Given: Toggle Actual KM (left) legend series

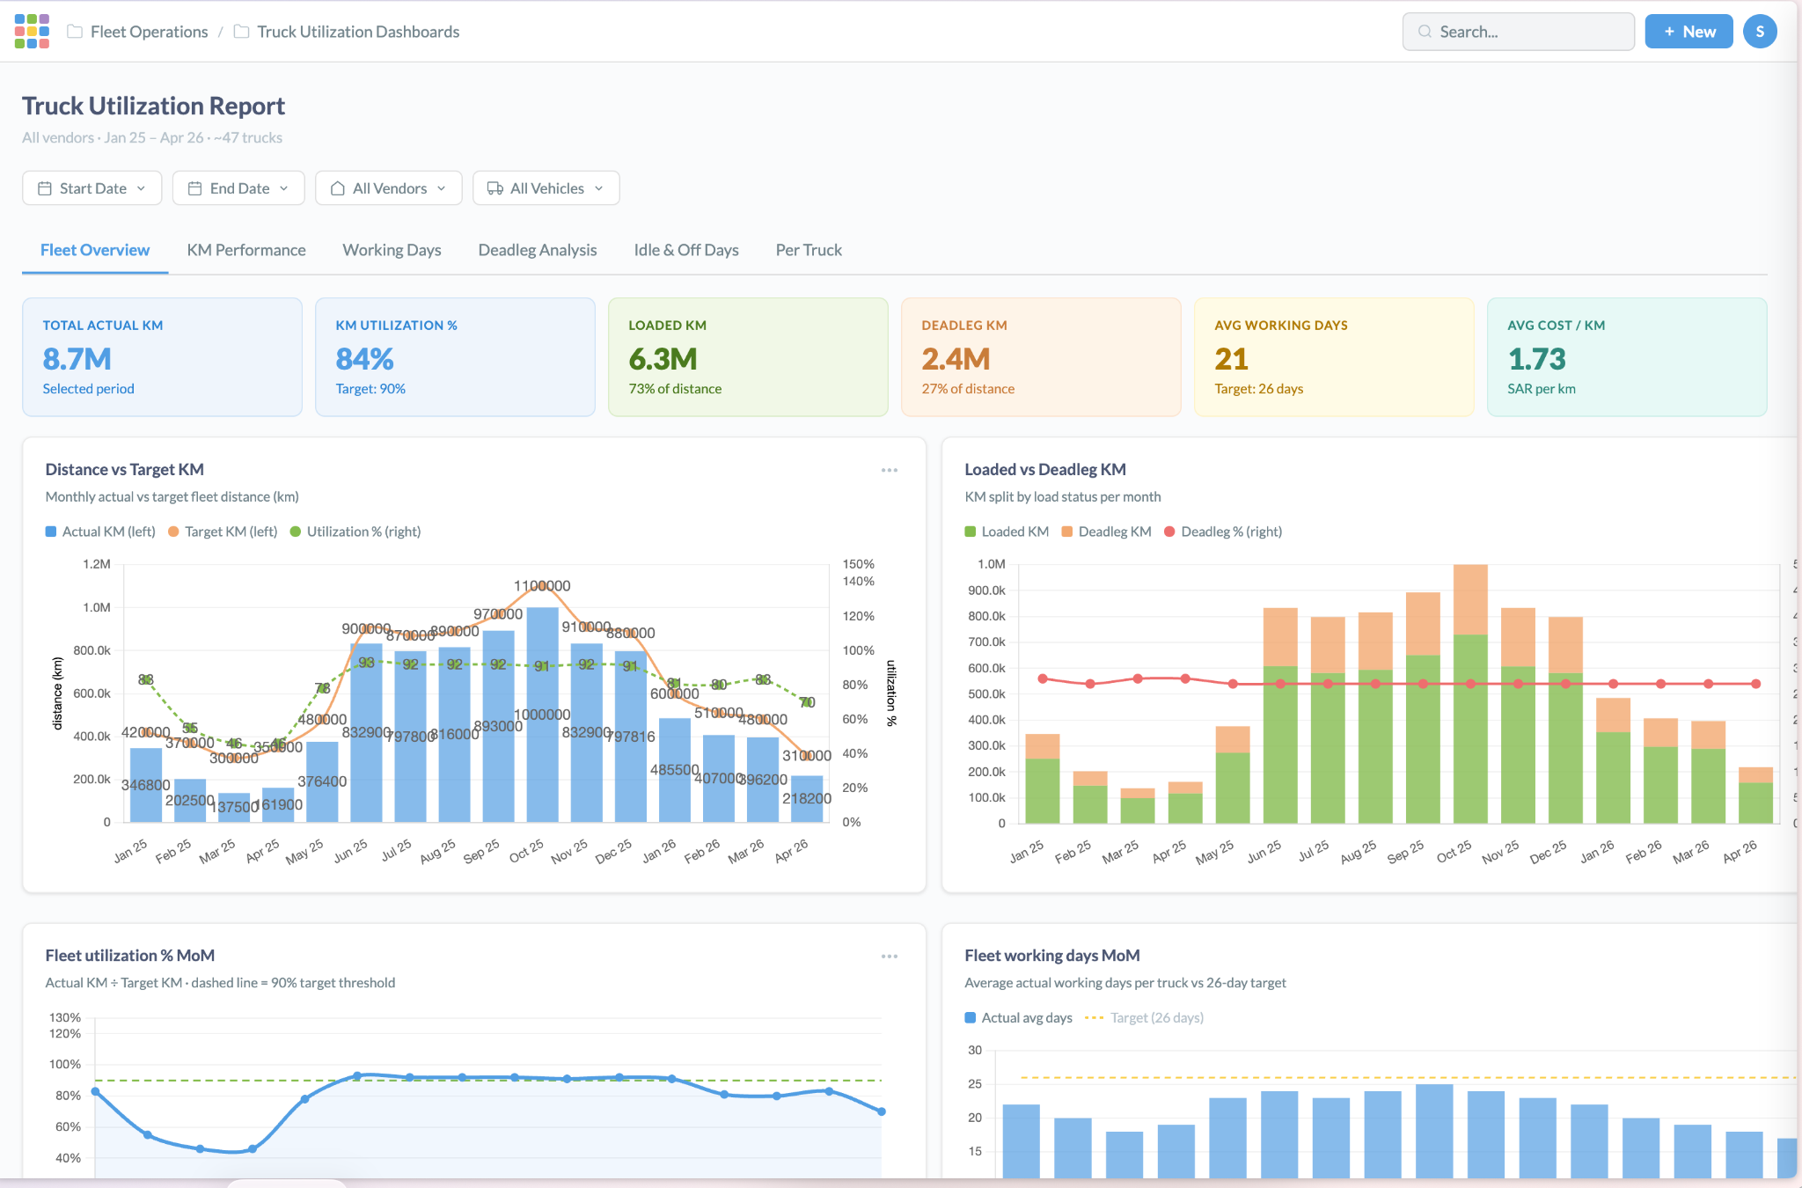Looking at the screenshot, I should click(100, 532).
